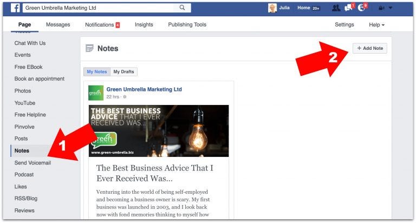The image size is (416, 223).
Task: Click the Green Umbrella page logo
Action: [x=96, y=93]
